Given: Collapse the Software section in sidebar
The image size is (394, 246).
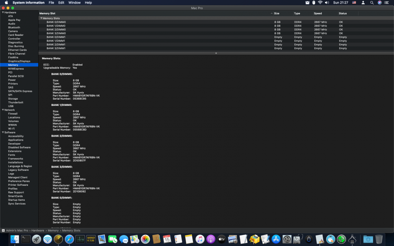Looking at the screenshot, I should pyautogui.click(x=3, y=132).
